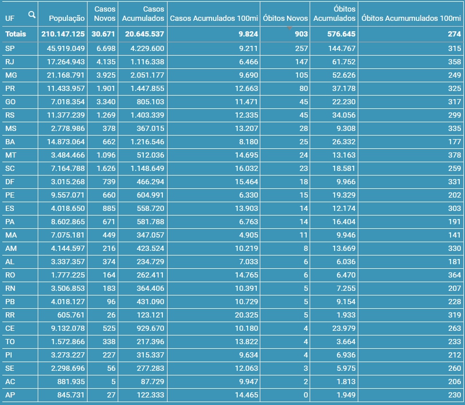Click the AM state cell
The image size is (465, 405).
pos(10,248)
